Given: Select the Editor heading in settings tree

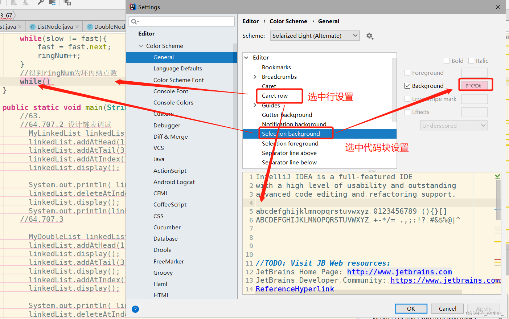Looking at the screenshot, I should tap(147, 34).
